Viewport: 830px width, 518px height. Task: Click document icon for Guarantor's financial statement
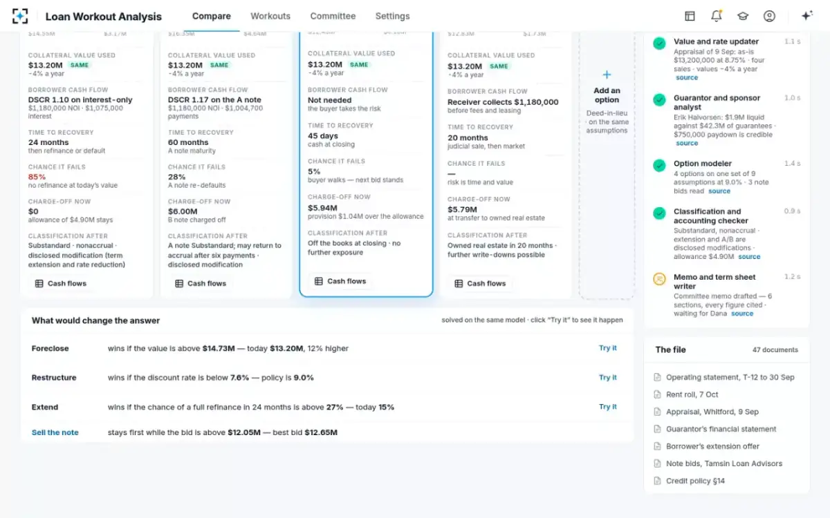658,429
